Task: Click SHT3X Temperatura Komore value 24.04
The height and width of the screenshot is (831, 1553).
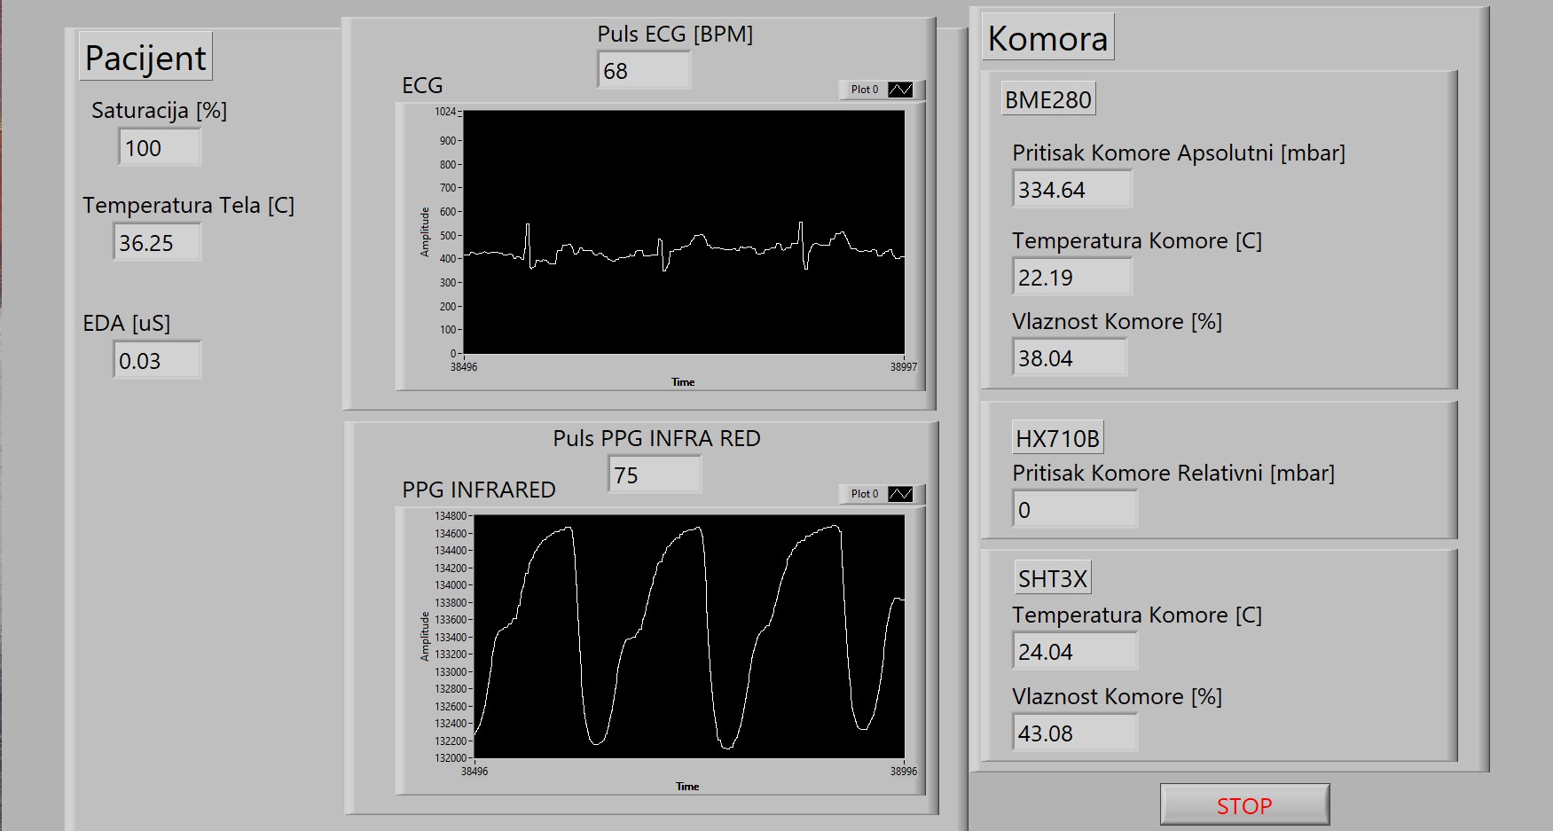Action: tap(1074, 652)
